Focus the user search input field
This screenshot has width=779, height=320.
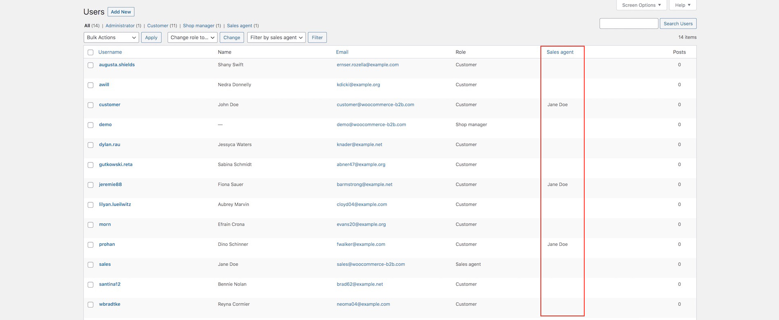[628, 24]
